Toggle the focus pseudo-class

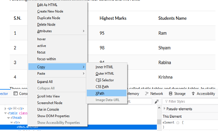coord(41,52)
